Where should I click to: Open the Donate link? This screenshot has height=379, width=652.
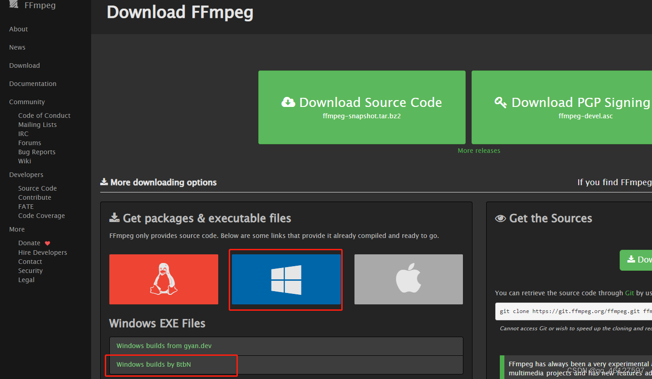click(x=29, y=243)
